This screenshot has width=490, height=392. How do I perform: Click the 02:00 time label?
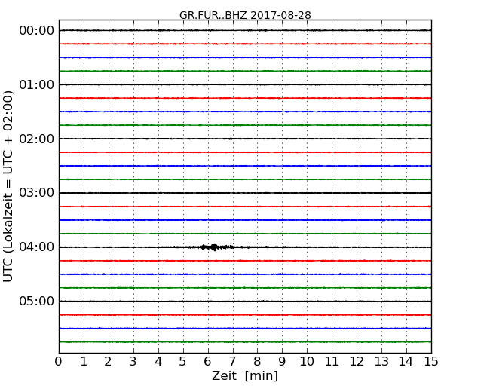tap(37, 139)
